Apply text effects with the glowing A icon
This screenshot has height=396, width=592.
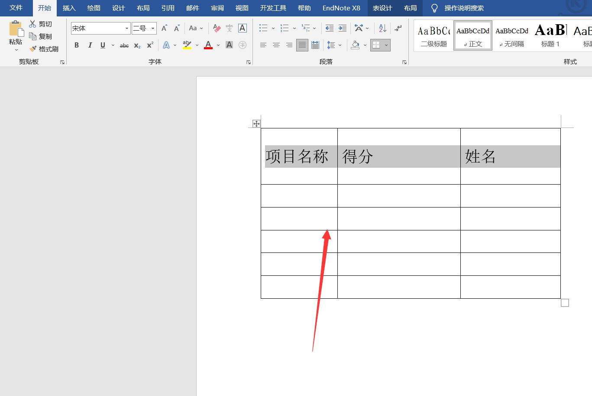(x=166, y=45)
